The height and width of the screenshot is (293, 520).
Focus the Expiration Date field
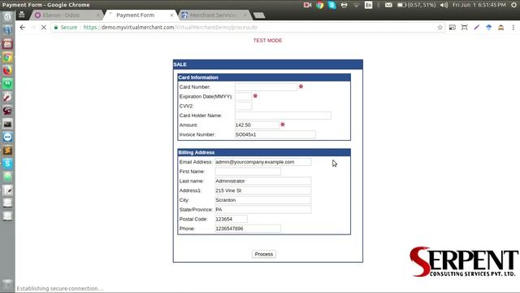[x=244, y=97]
